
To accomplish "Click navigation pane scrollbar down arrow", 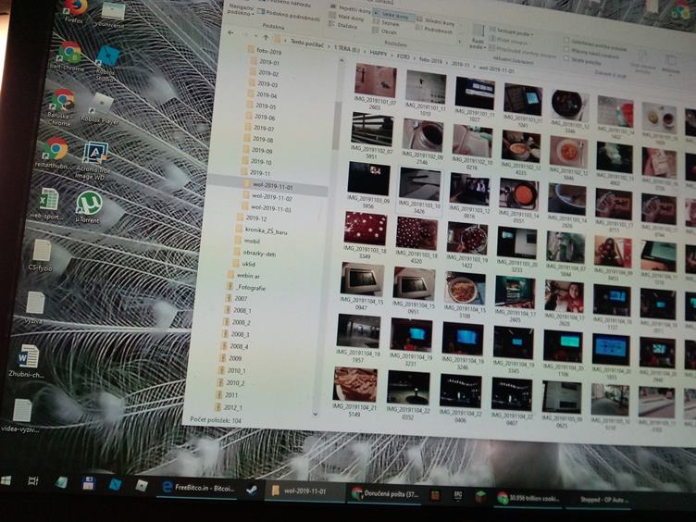I will [x=316, y=415].
